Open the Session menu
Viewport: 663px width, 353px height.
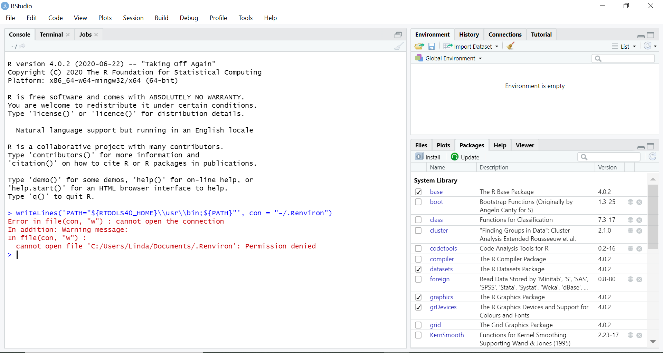133,18
